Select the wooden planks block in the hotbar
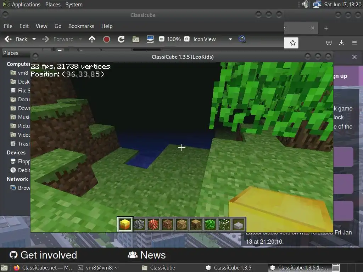The width and height of the screenshot is (363, 272). point(182,224)
